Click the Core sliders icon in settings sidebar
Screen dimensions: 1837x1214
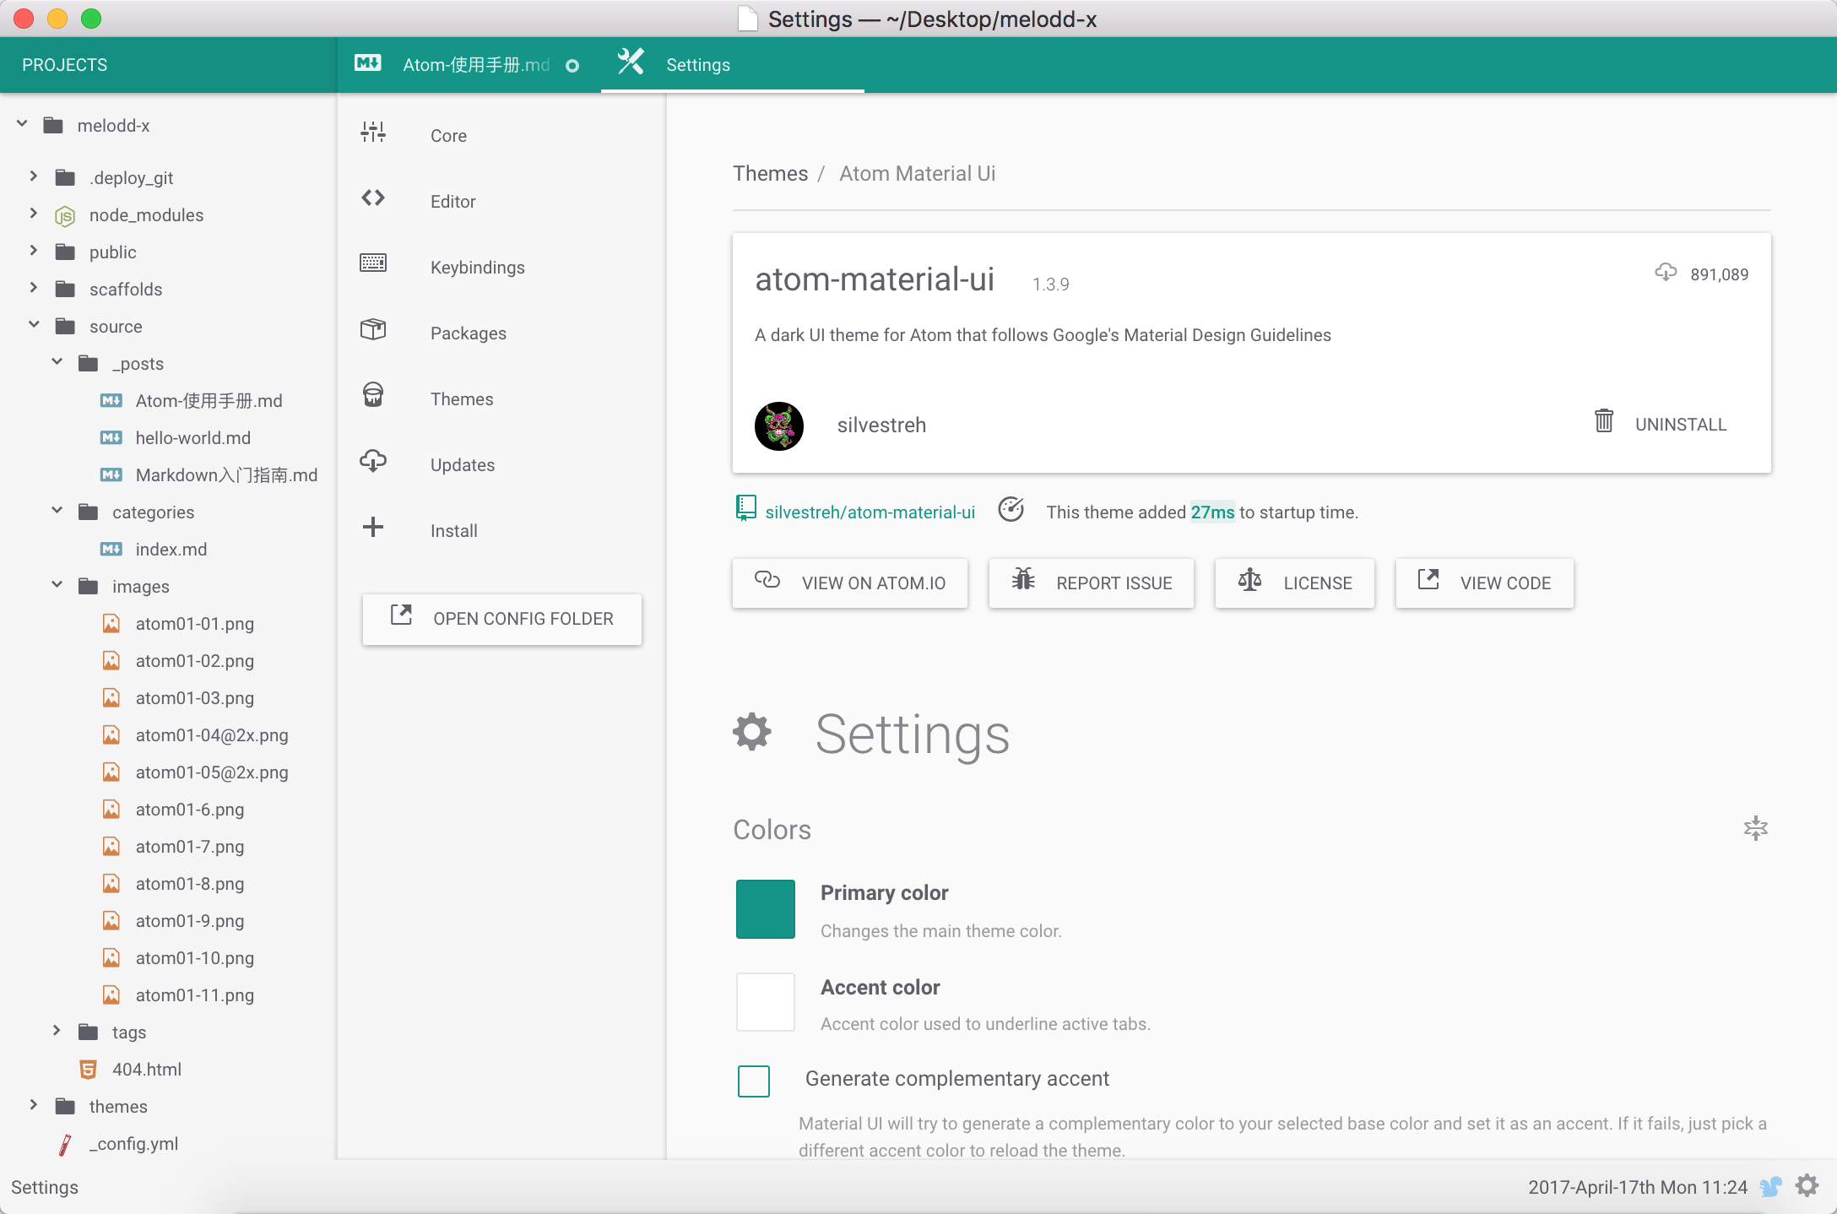[x=373, y=133]
